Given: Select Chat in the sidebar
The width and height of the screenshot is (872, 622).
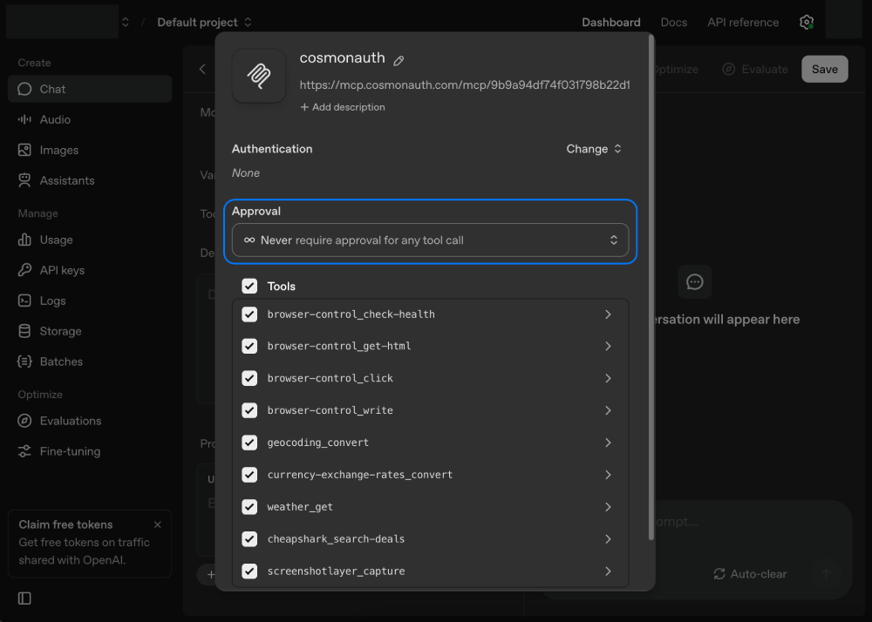Looking at the screenshot, I should tap(90, 89).
